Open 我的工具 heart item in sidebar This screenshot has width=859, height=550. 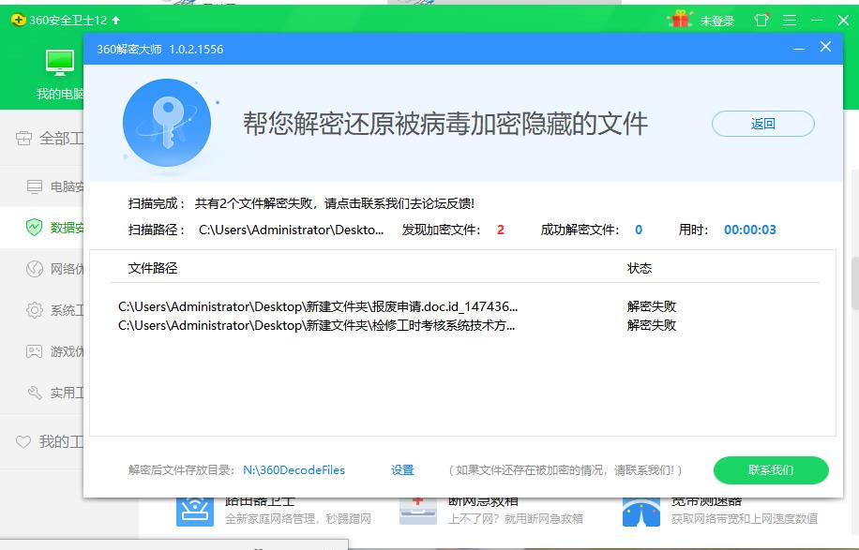click(41, 441)
